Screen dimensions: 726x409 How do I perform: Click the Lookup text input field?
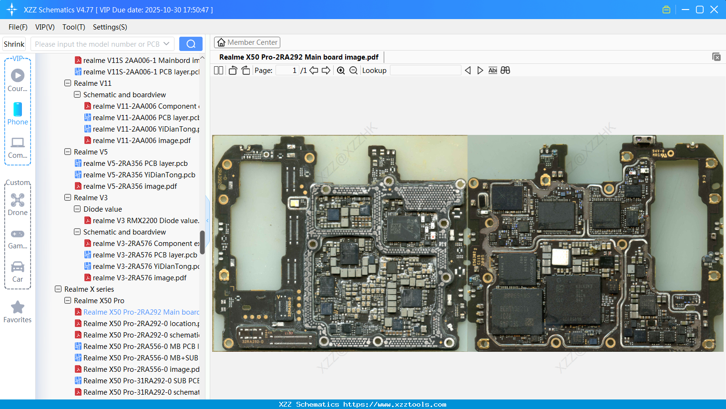pyautogui.click(x=425, y=71)
